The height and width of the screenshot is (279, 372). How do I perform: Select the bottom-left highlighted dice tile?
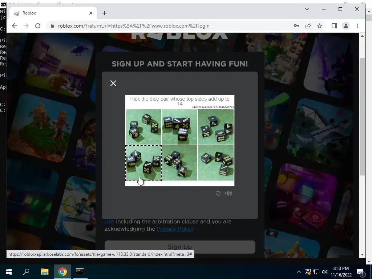(143, 163)
